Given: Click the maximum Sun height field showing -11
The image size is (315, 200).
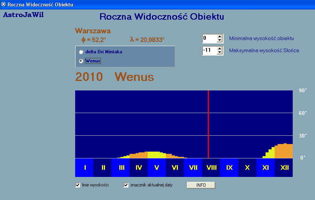Looking at the screenshot, I should [x=210, y=50].
